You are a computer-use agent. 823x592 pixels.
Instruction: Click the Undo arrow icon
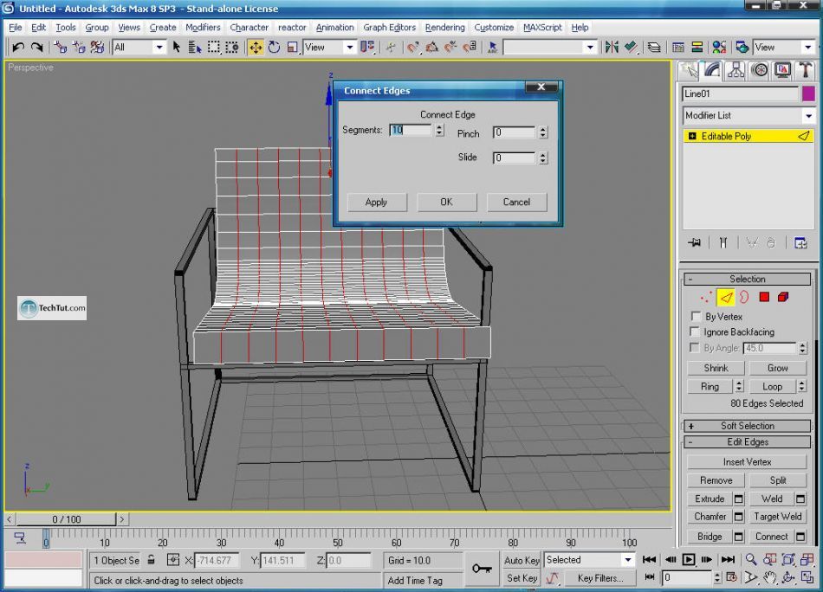click(18, 48)
